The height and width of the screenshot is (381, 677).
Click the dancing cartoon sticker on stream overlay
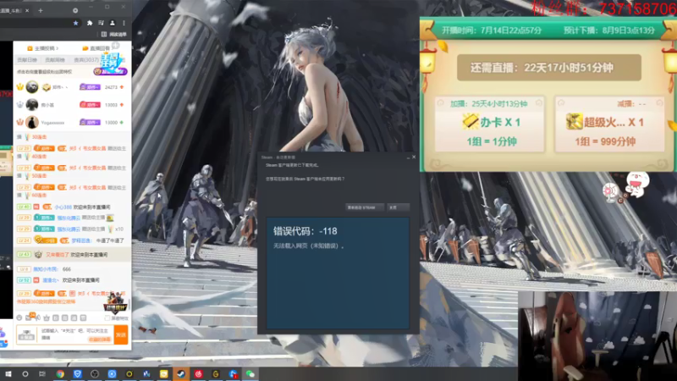point(636,185)
